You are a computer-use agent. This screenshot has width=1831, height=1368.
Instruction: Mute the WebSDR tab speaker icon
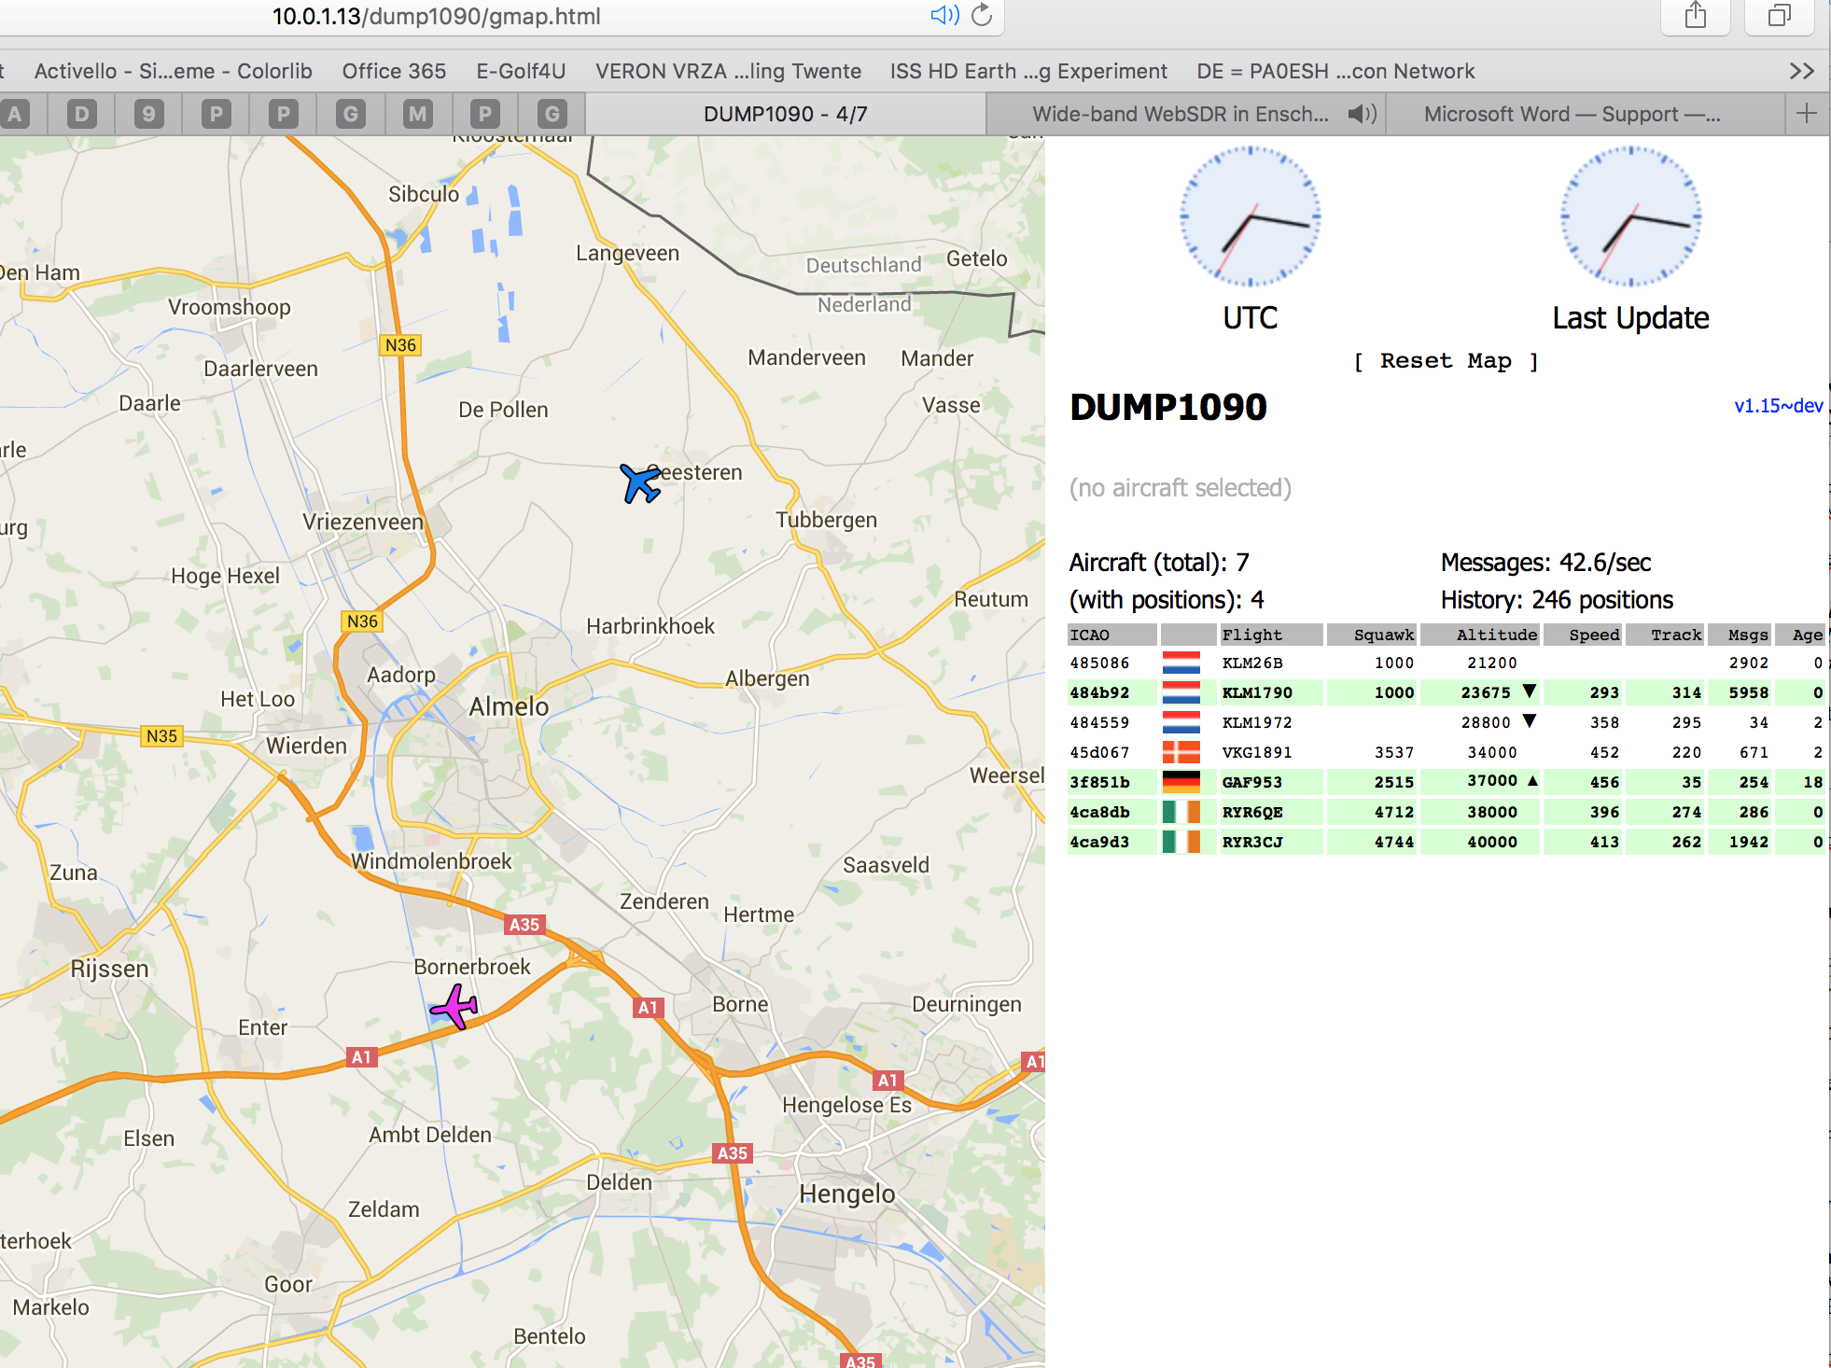[x=1362, y=114]
